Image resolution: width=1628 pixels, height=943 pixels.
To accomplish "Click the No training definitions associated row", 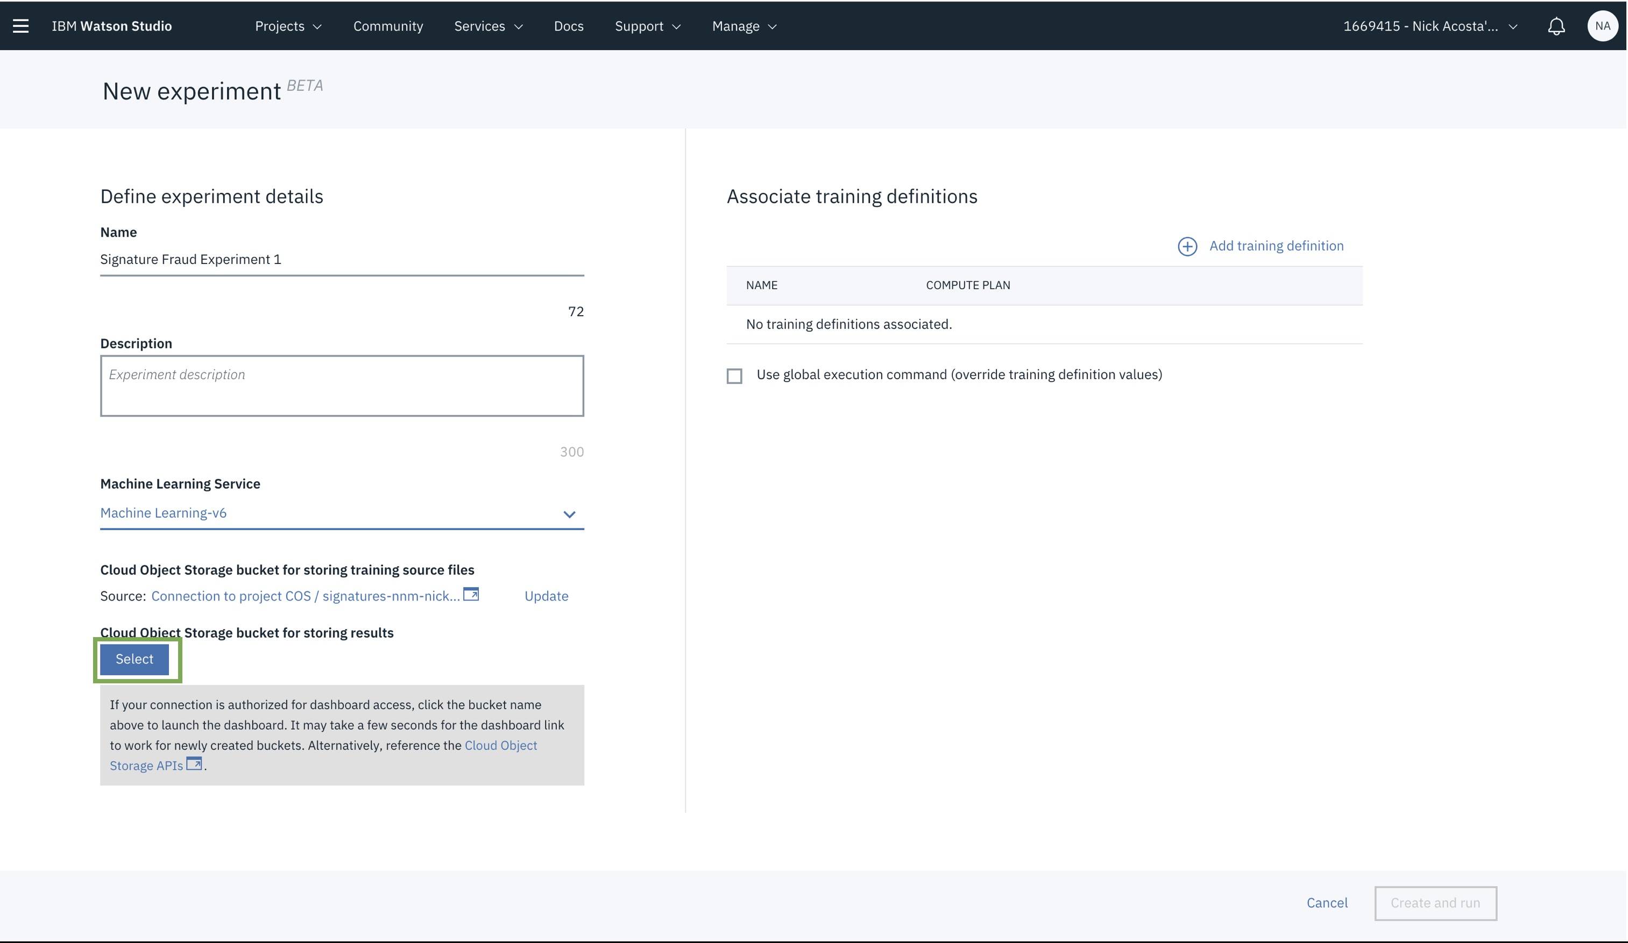I will tap(1044, 324).
